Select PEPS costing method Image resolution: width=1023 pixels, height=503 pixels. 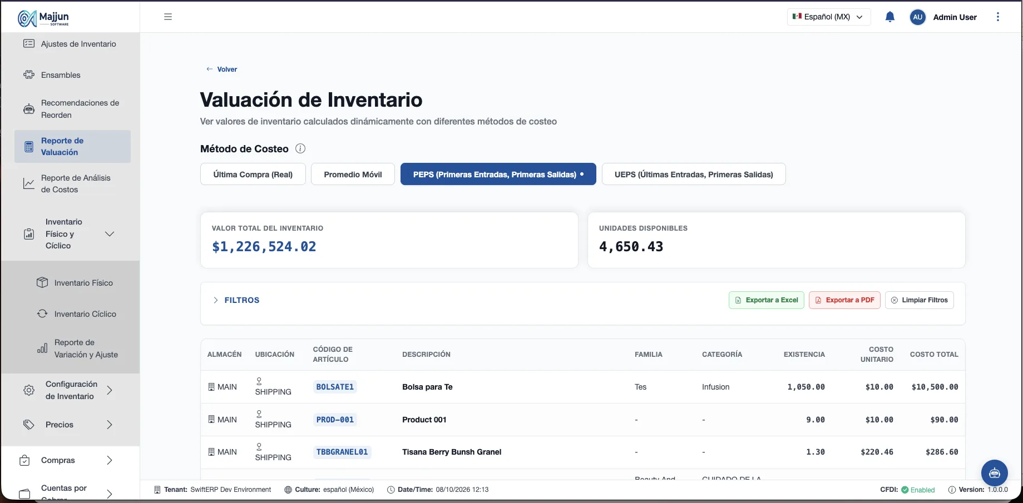click(x=498, y=174)
